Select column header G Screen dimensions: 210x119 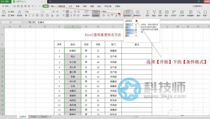86,27
